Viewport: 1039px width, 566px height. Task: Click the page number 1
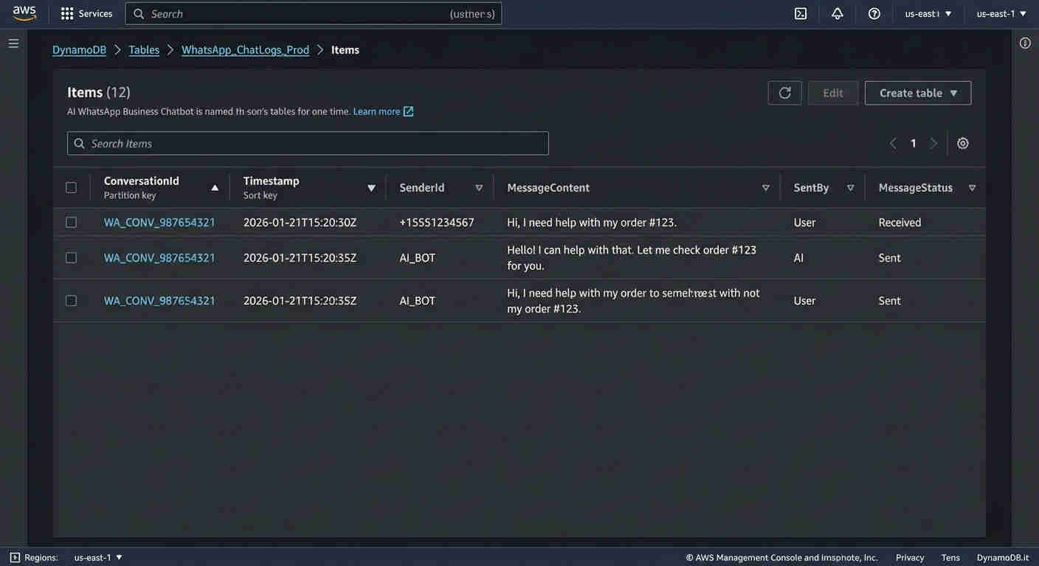[913, 144]
